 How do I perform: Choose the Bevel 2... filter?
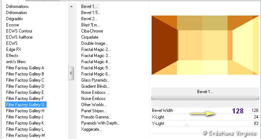89,19
